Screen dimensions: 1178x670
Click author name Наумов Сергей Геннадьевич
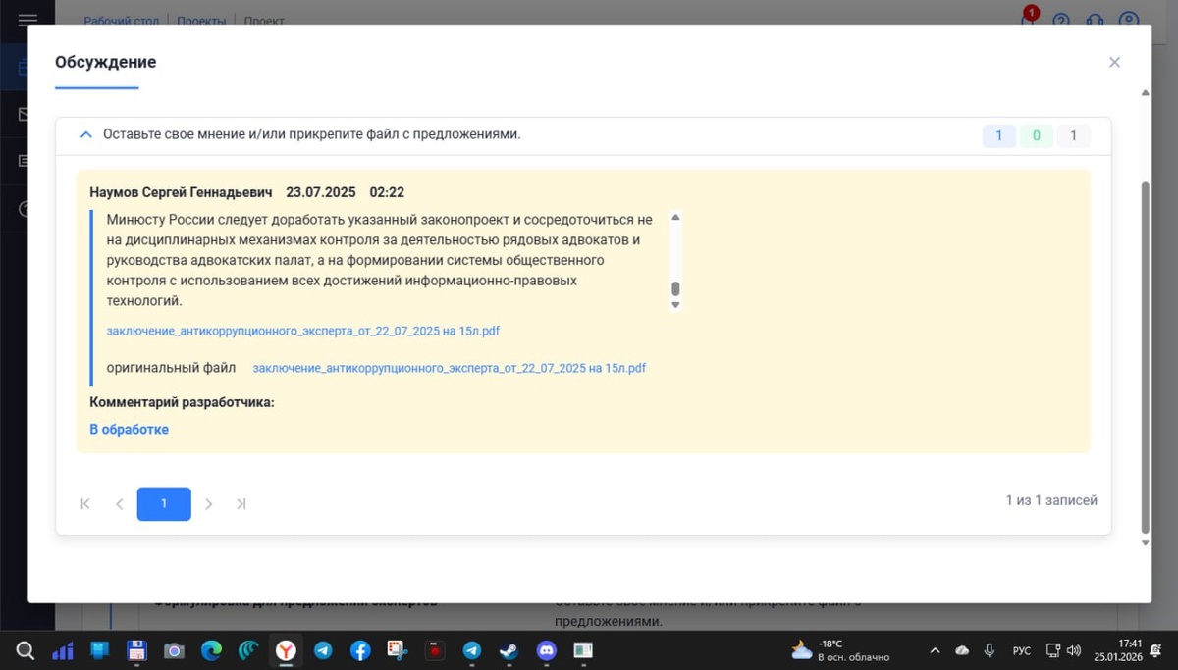[x=181, y=192]
